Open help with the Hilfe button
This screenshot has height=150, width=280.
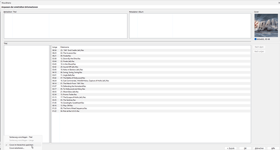(273, 148)
